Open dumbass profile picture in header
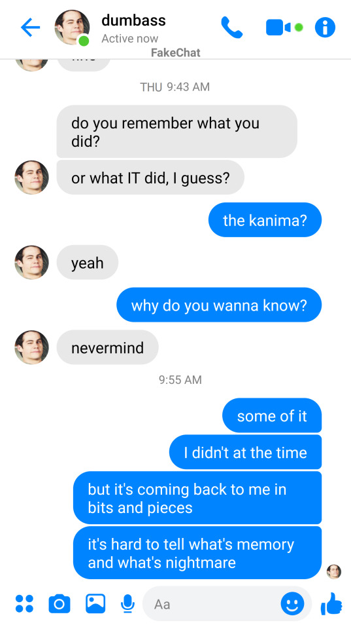351x629 pixels. (72, 28)
